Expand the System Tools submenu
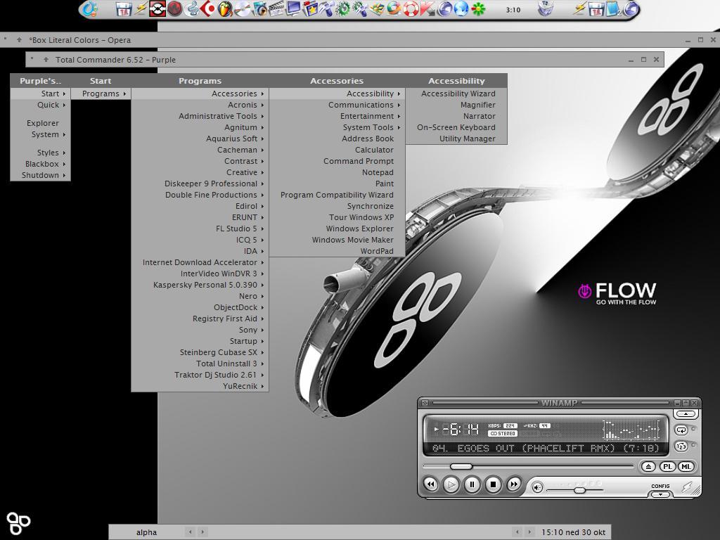 pos(337,127)
